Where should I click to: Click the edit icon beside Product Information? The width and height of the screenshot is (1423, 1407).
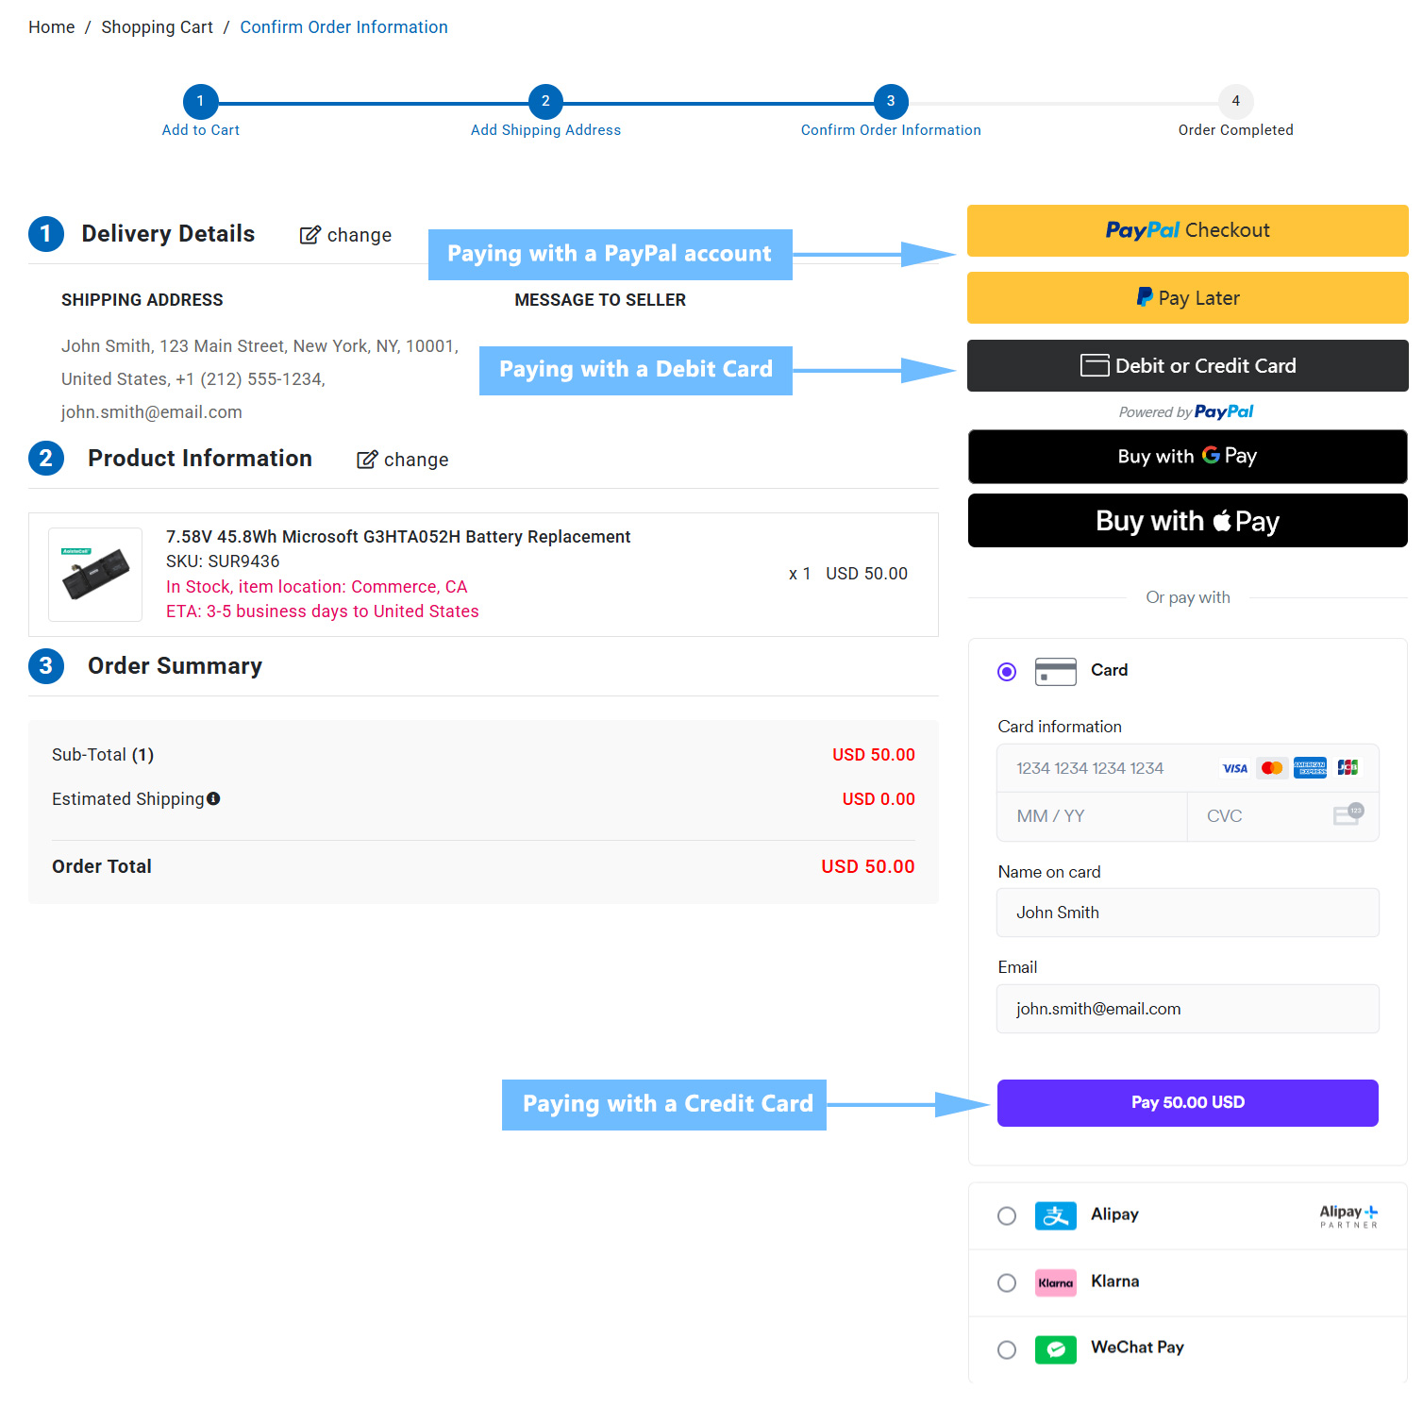click(367, 460)
